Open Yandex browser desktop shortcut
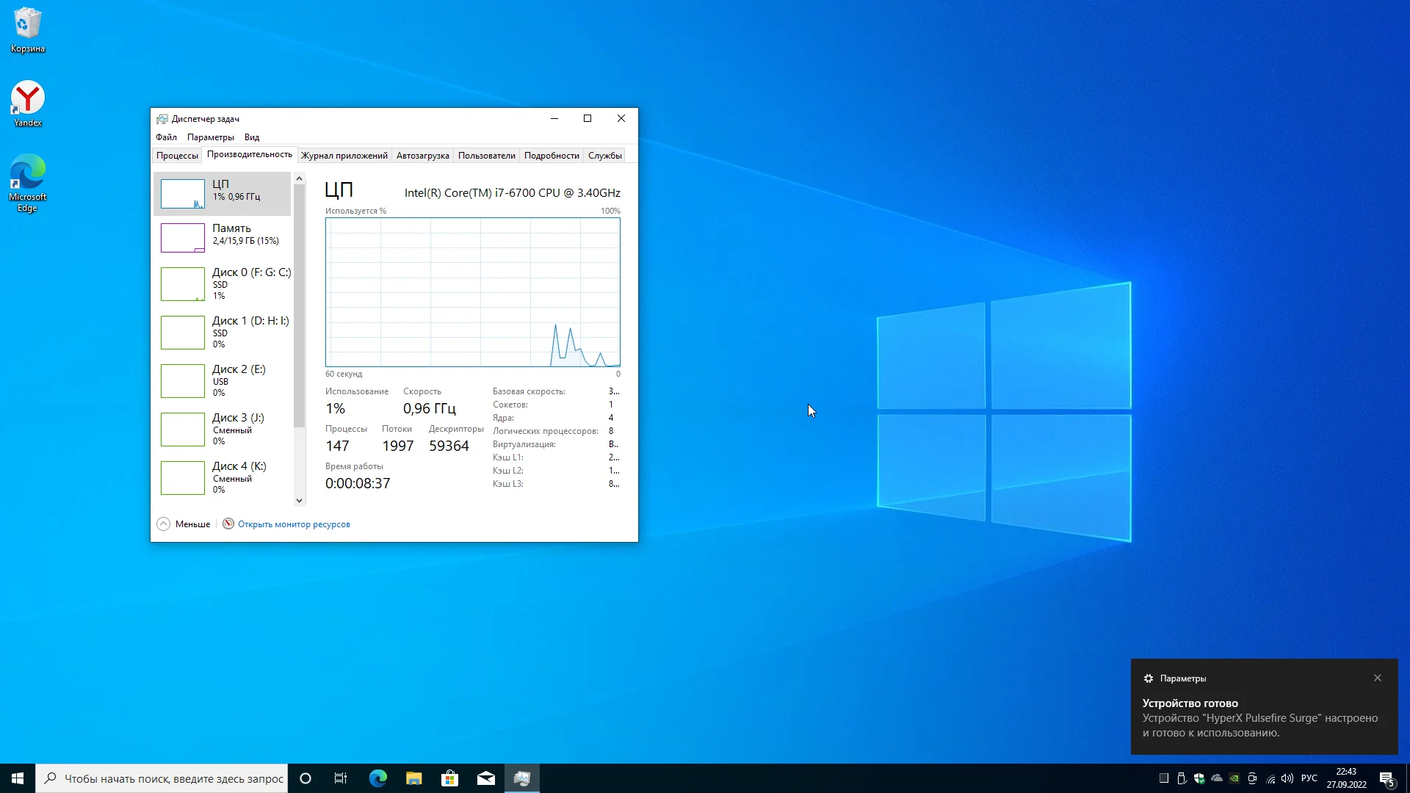Screen dimensions: 1410x793 click(x=28, y=103)
